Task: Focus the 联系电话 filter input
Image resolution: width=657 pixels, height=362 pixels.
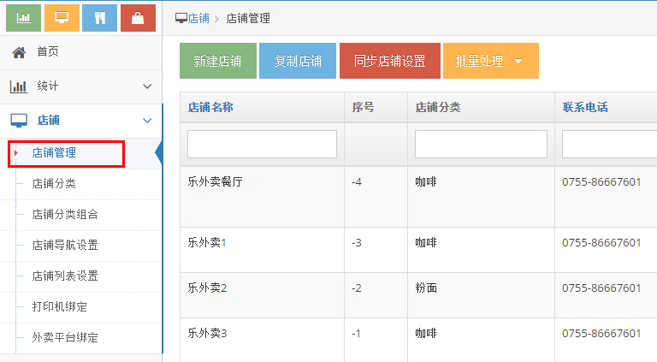Action: click(610, 144)
